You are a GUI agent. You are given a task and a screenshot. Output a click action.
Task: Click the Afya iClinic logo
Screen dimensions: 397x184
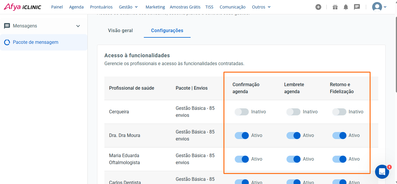pyautogui.click(x=23, y=7)
